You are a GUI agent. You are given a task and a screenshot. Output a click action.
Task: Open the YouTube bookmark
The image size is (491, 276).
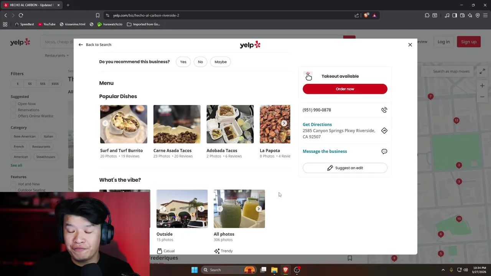click(47, 24)
